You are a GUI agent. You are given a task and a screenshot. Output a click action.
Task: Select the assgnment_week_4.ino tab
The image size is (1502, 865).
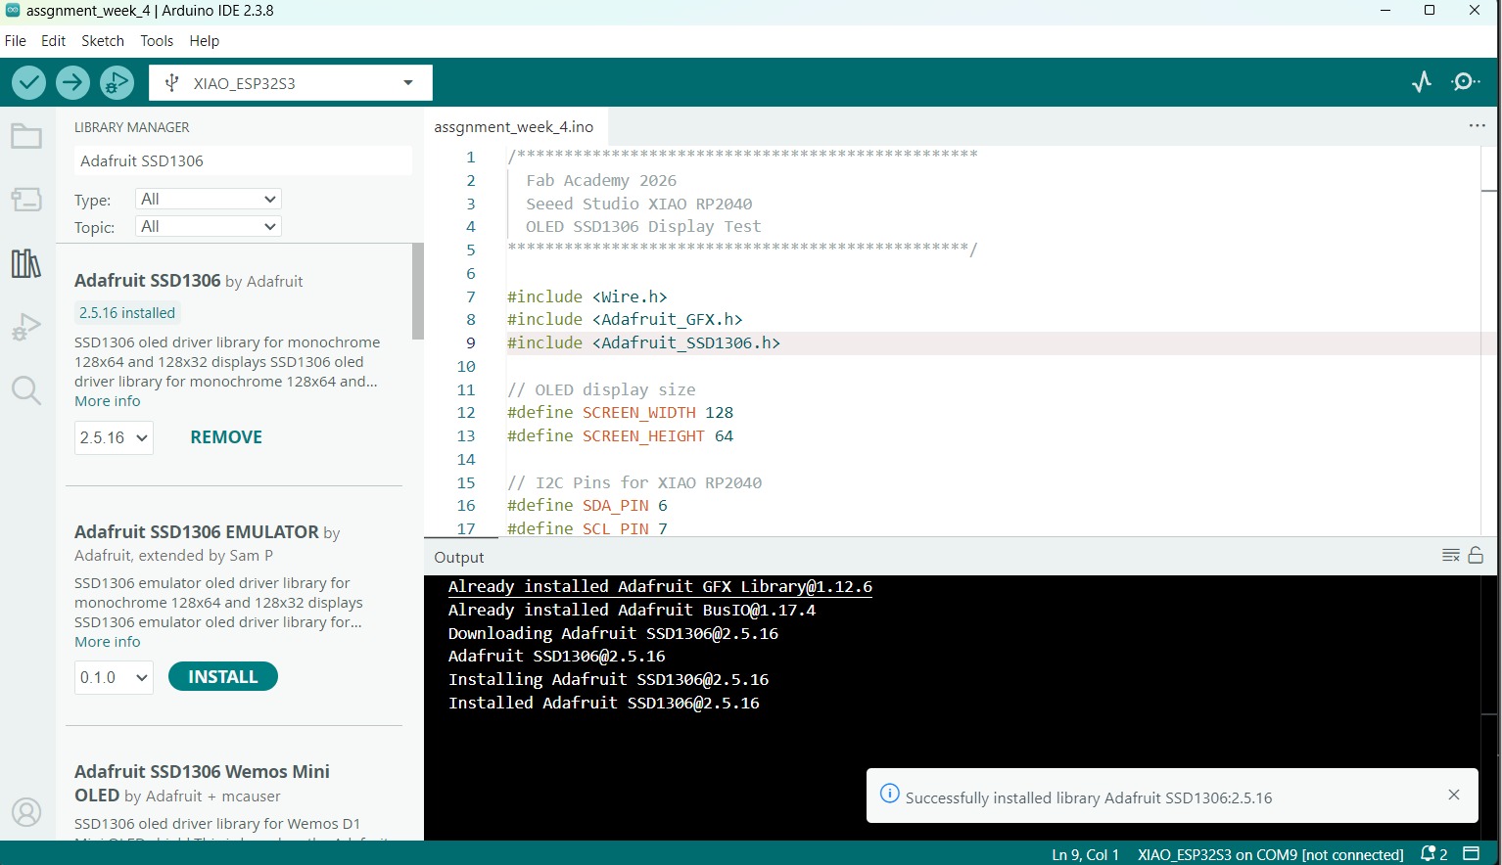(x=514, y=127)
